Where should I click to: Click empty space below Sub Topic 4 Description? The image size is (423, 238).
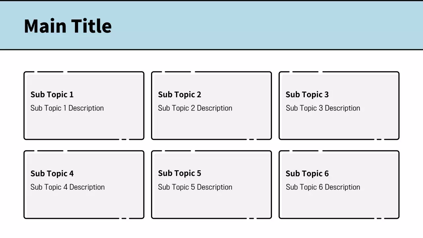click(84, 205)
